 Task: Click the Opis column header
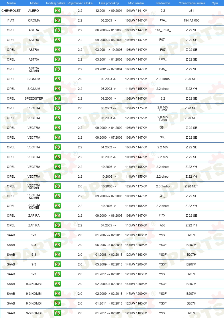[x=215, y=3]
